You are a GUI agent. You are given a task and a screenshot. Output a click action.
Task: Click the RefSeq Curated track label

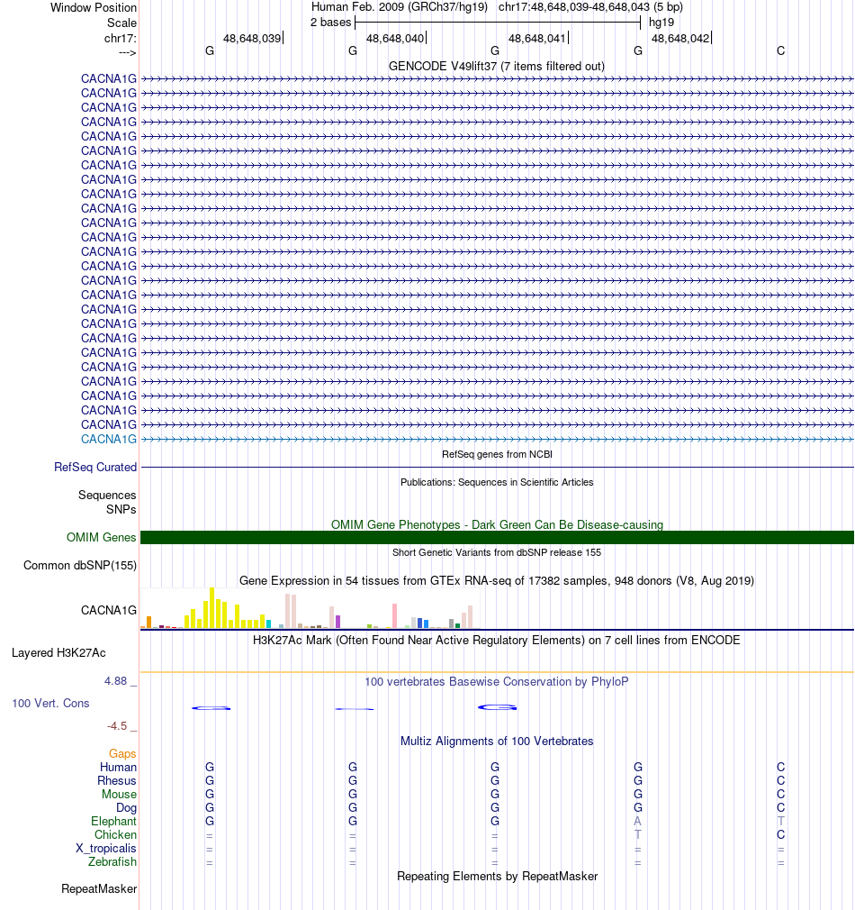click(x=95, y=468)
